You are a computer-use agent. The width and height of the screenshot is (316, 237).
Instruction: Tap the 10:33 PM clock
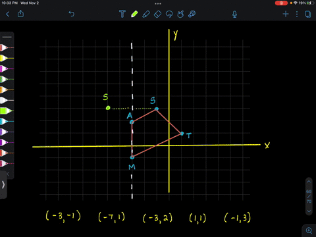pyautogui.click(x=9, y=3)
